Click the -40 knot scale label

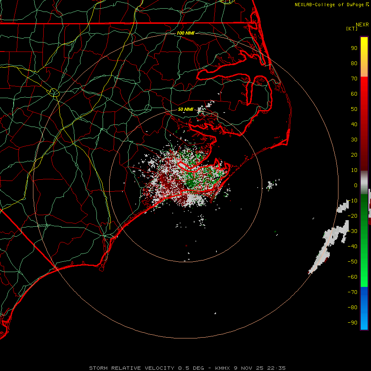pyautogui.click(x=352, y=247)
